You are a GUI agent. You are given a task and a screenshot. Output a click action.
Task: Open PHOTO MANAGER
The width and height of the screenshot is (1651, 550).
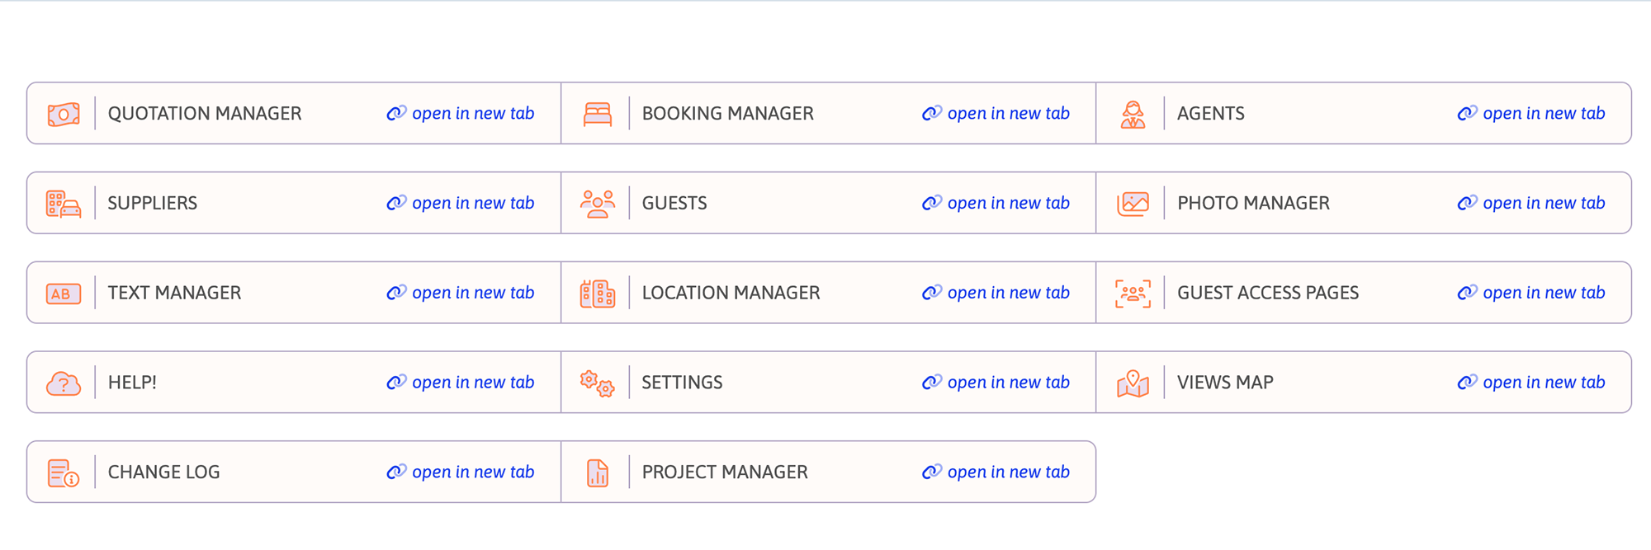pyautogui.click(x=1253, y=204)
